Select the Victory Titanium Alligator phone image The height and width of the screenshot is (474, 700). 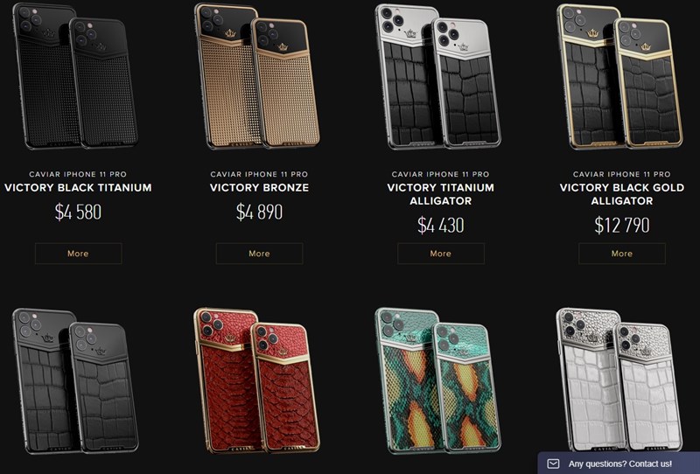438,76
